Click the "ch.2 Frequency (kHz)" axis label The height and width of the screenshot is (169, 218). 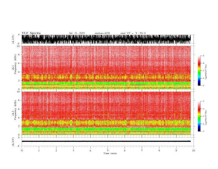coord(14,110)
